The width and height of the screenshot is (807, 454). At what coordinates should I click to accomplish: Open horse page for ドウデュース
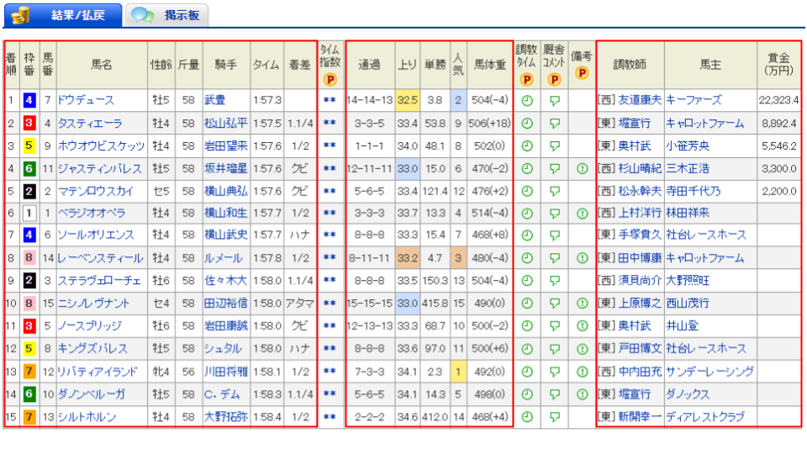(85, 100)
